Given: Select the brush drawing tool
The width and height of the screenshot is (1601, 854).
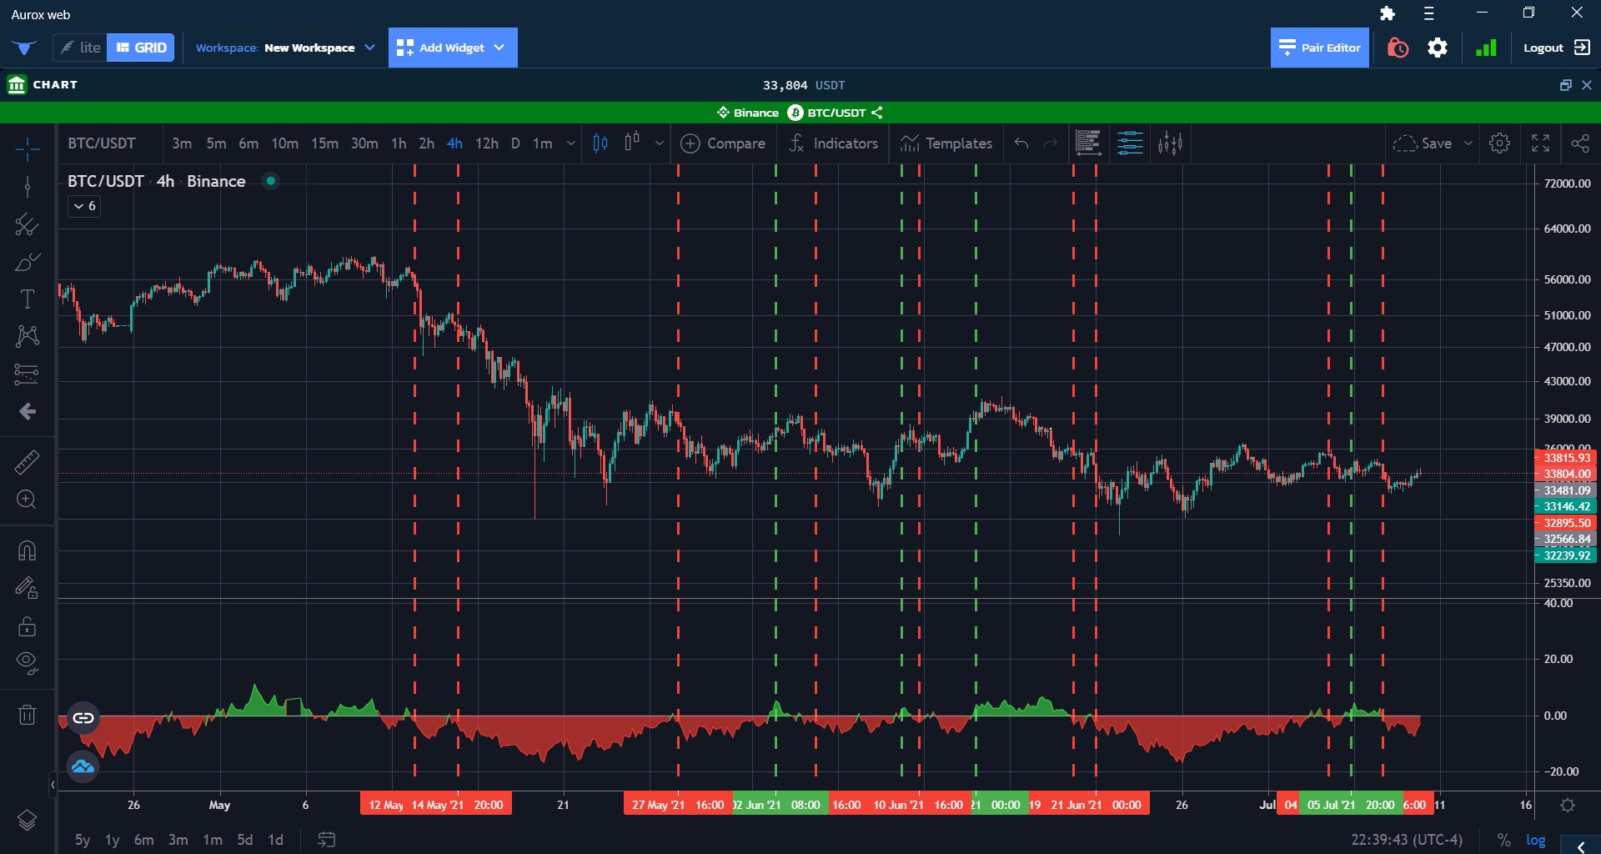Looking at the screenshot, I should coord(27,262).
